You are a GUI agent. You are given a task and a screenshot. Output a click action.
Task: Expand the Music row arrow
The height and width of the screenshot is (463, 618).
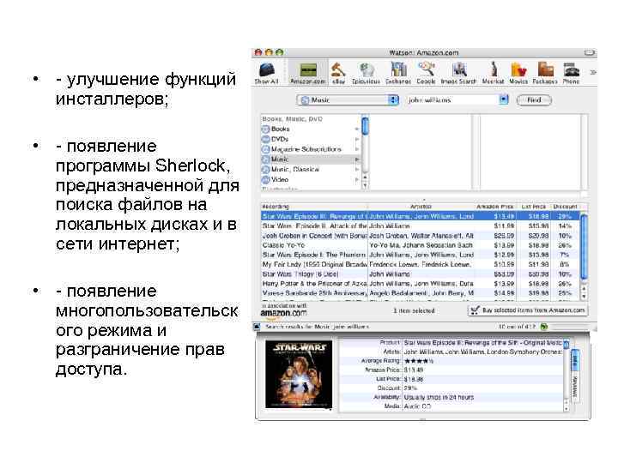coord(357,159)
